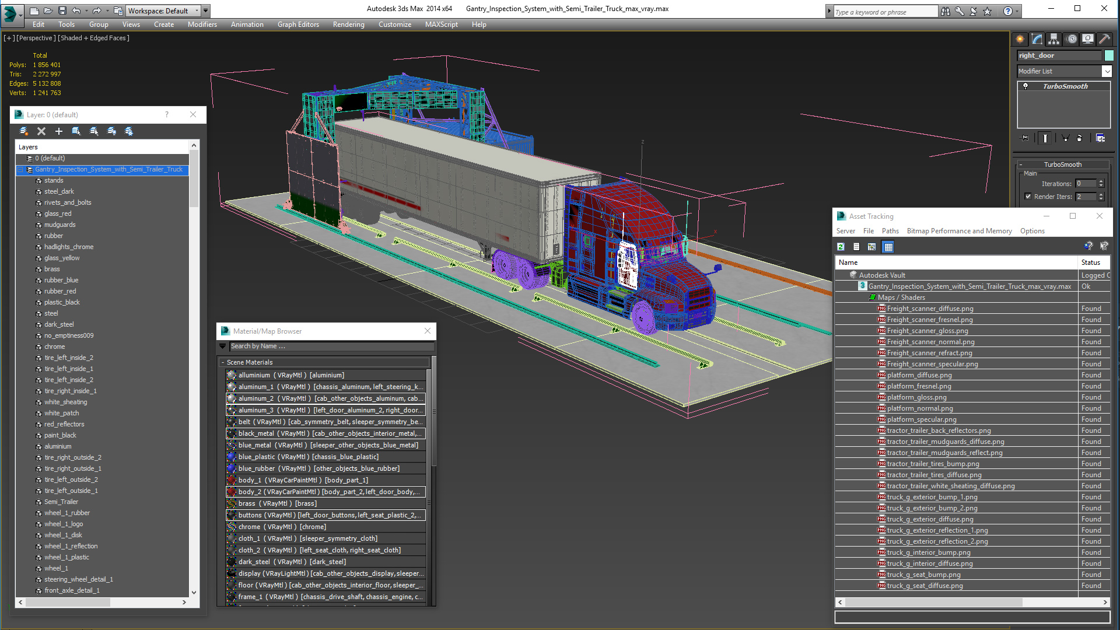This screenshot has height=630, width=1120.
Task: Click Select Highlighted Objects and Layers icon
Action: pyautogui.click(x=76, y=131)
